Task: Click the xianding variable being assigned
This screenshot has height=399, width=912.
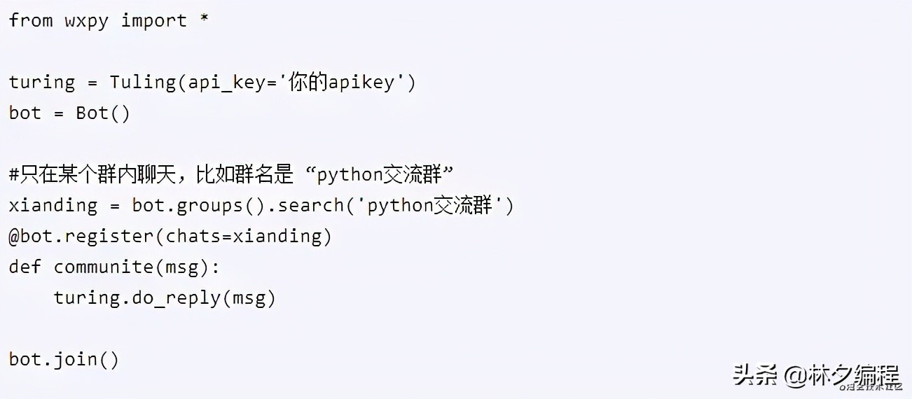Action: (53, 205)
